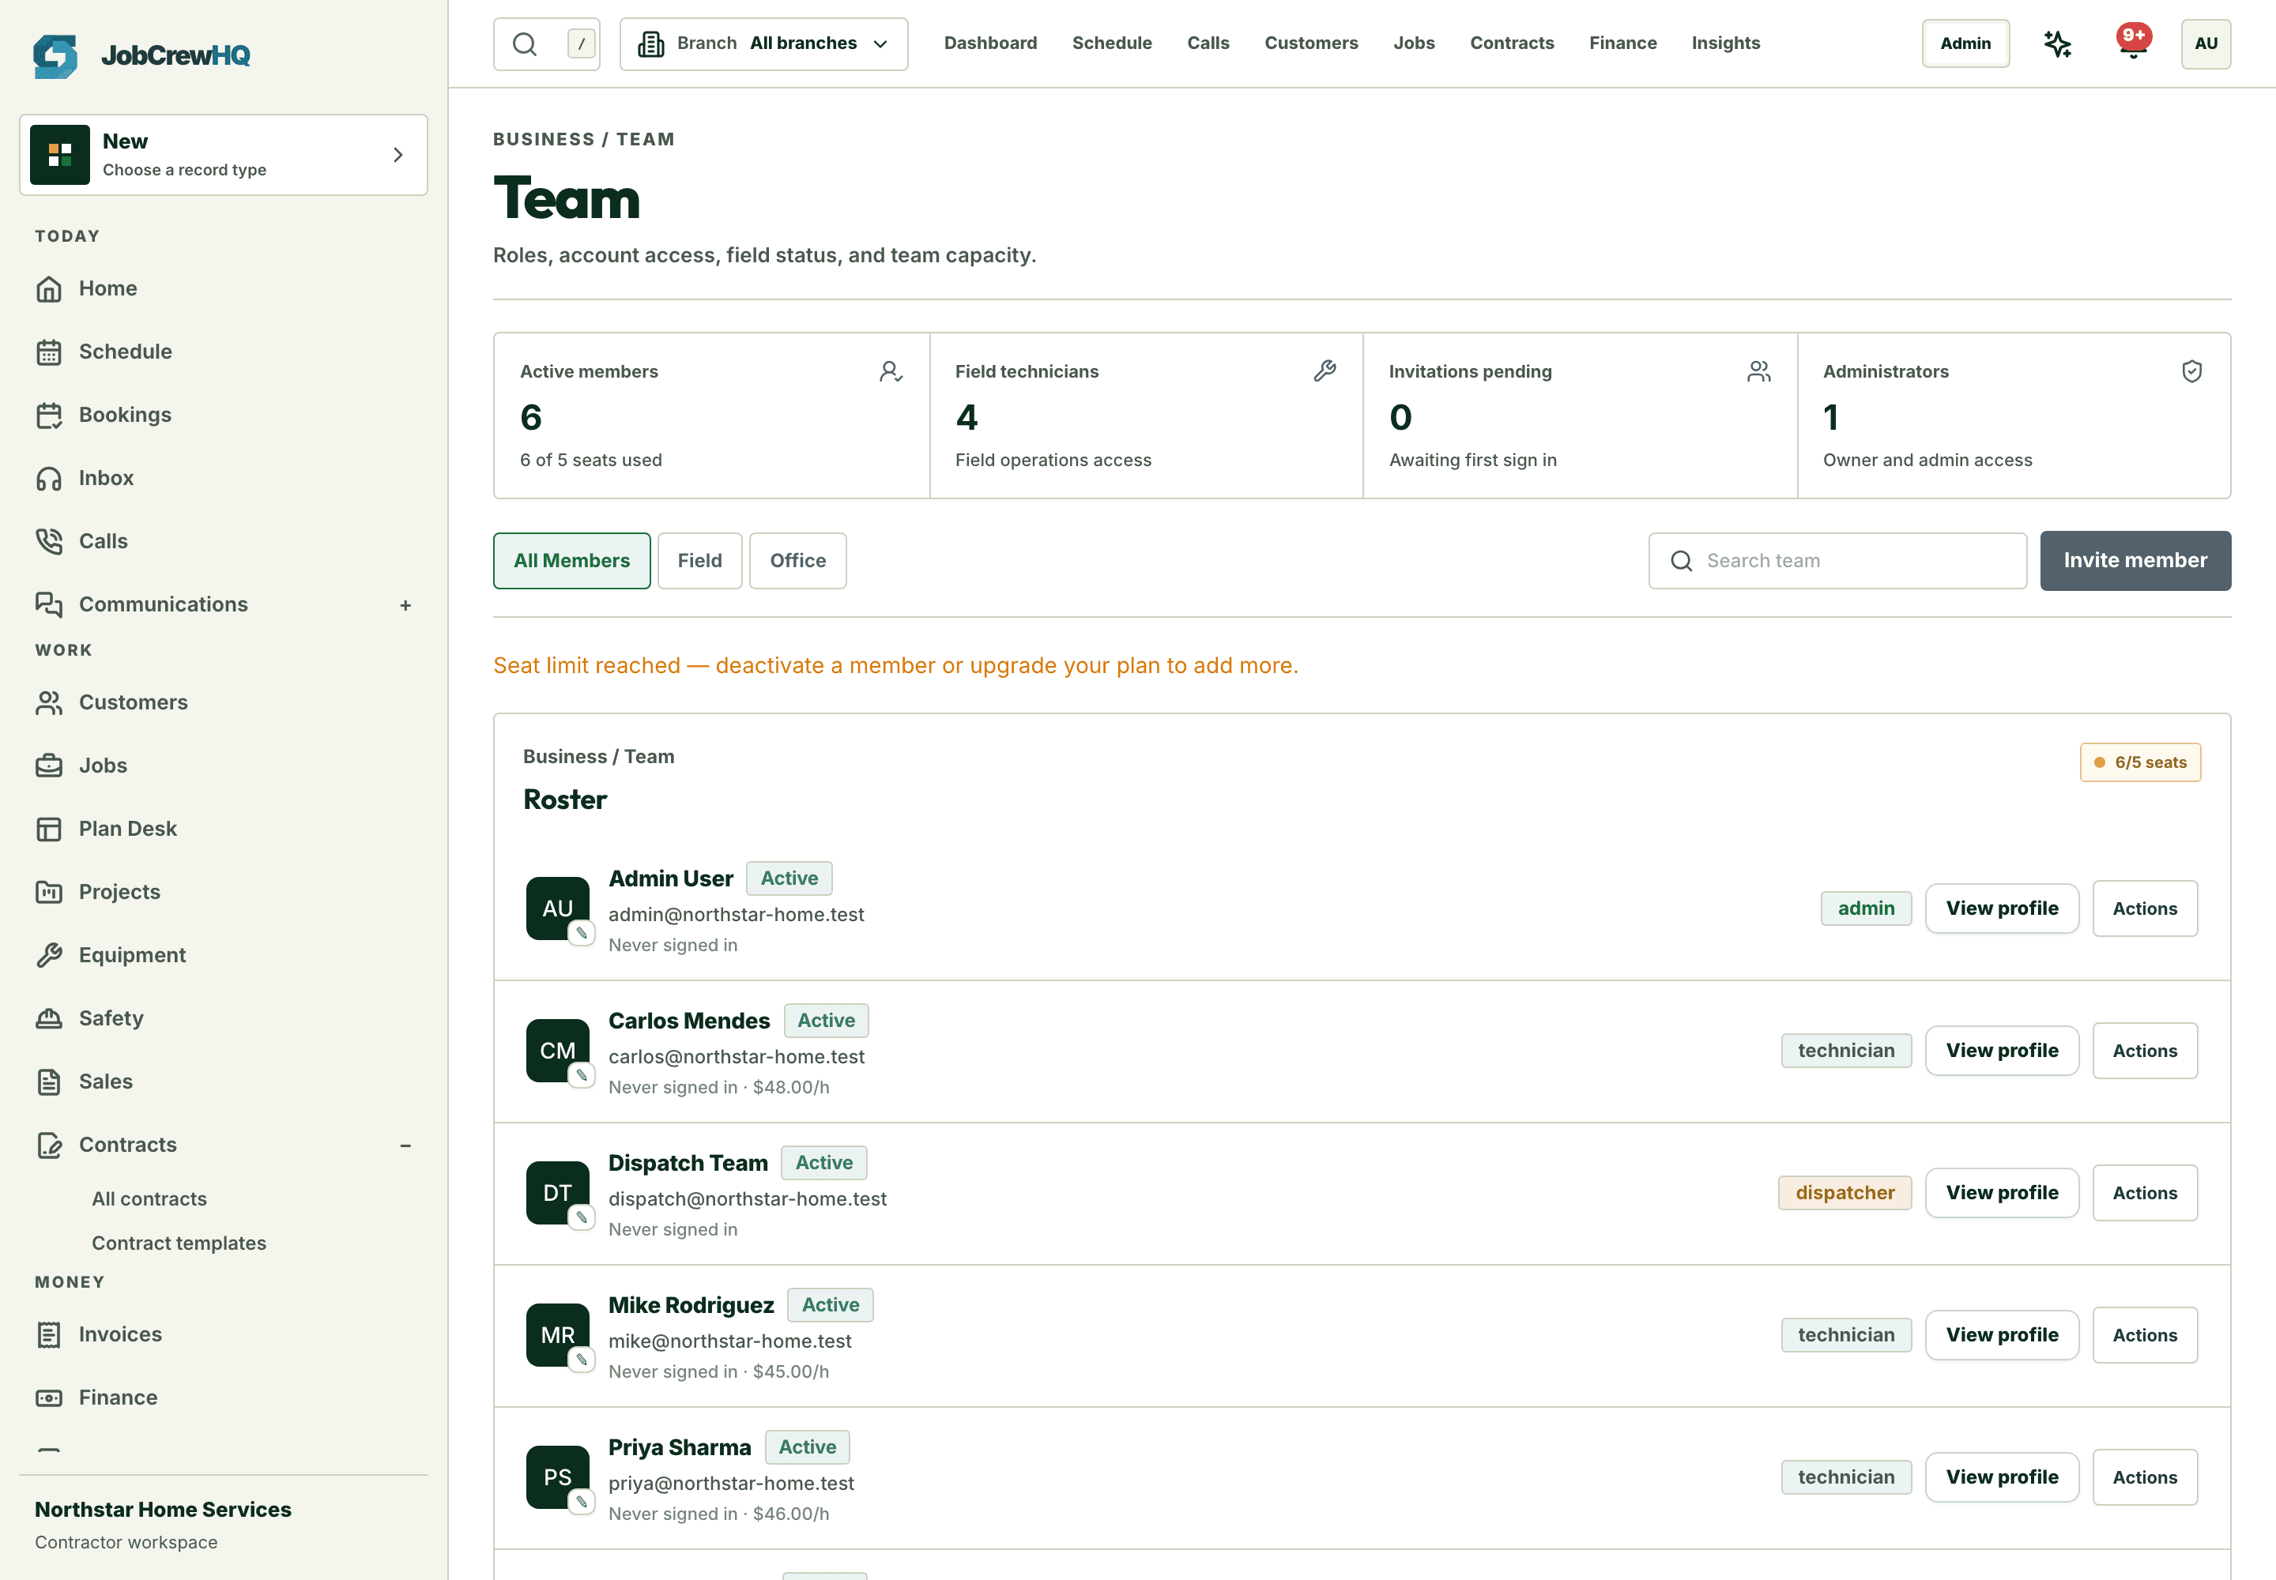Screen dimensions: 2276x1580
Task: Select the All Members tab
Action: tap(571, 560)
